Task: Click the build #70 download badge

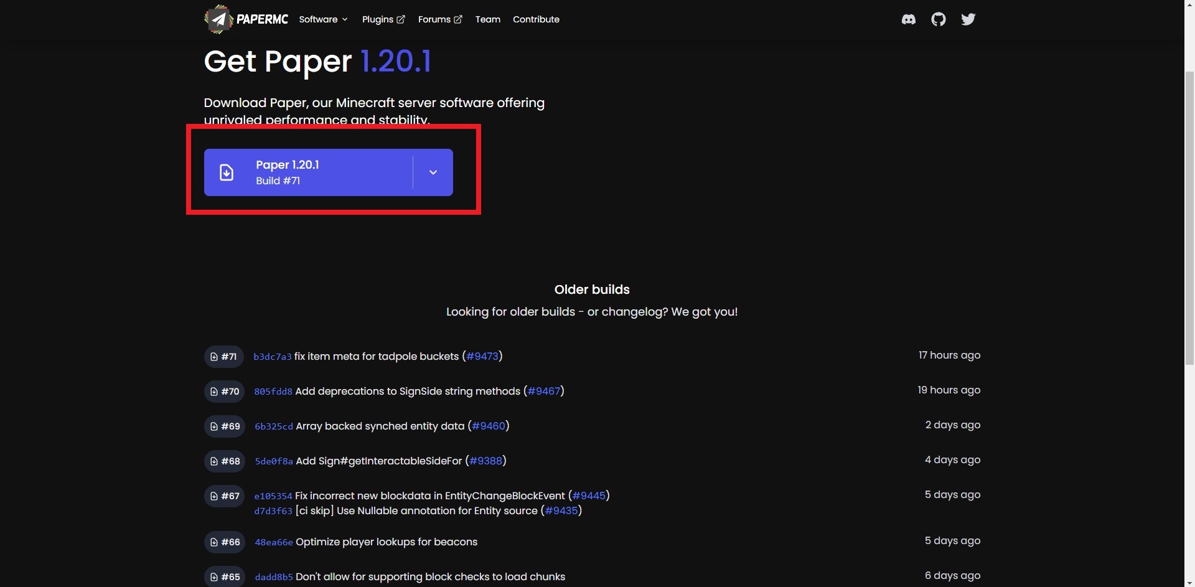Action: (224, 392)
